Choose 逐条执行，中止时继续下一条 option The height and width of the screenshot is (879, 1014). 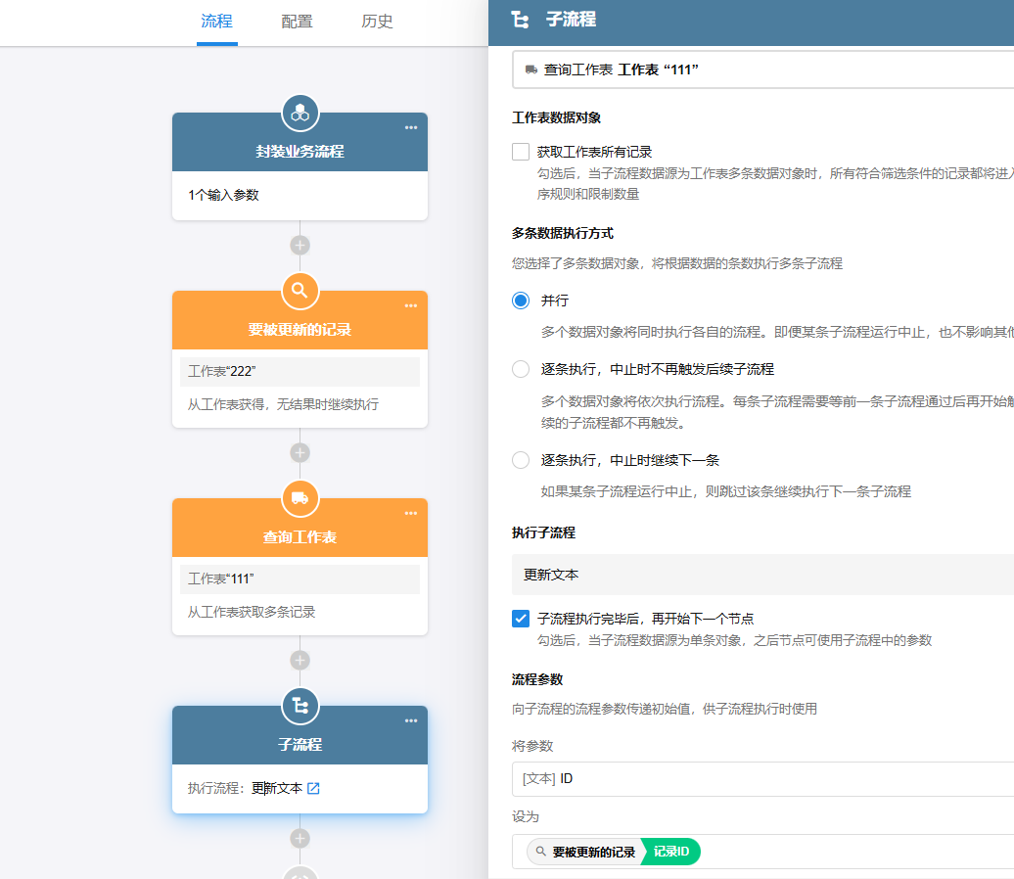click(521, 460)
